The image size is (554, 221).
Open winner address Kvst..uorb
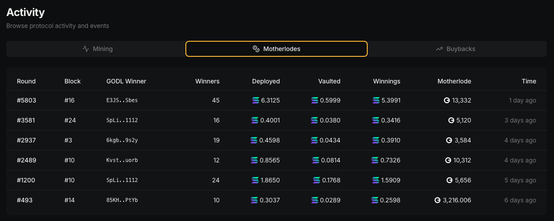click(x=122, y=160)
